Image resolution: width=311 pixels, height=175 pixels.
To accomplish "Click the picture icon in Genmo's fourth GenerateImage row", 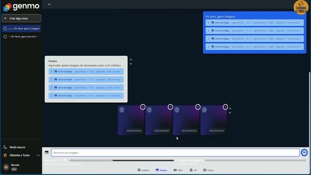I will 55,96.
